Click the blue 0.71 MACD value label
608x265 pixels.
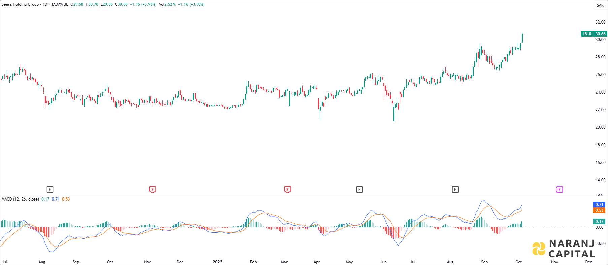point(599,204)
